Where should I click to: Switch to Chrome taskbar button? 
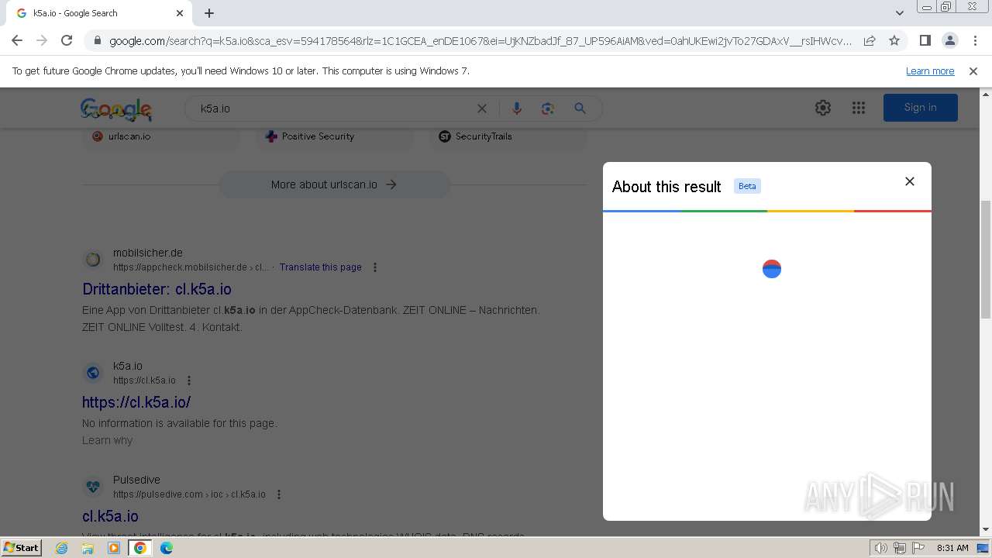[x=140, y=548]
